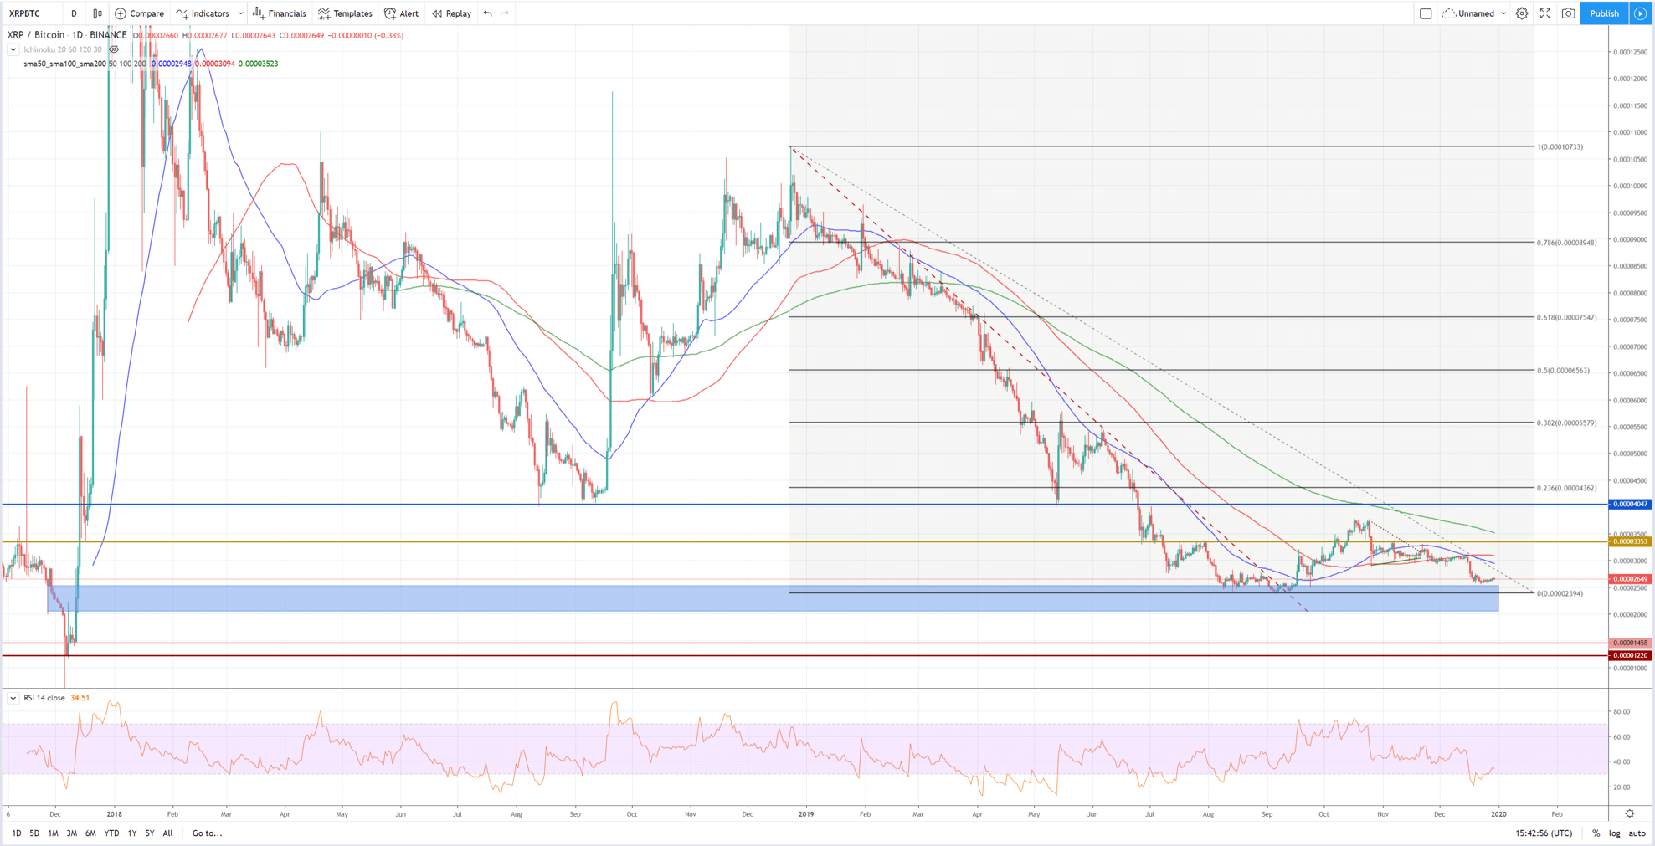
Task: Open indicator Templates
Action: [x=345, y=13]
